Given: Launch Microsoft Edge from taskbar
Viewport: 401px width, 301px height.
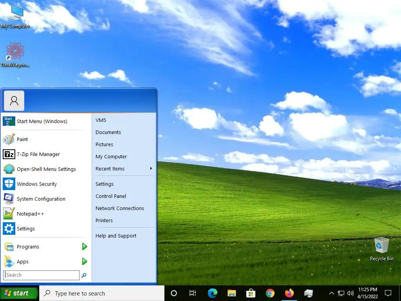Looking at the screenshot, I should (212, 293).
